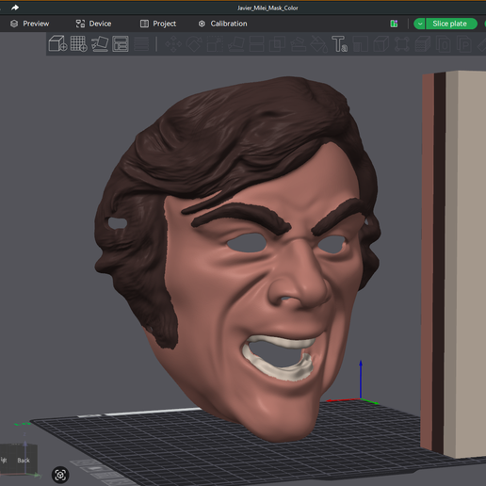Click the redo arrow in the title bar
This screenshot has height=486, width=486.
click(x=15, y=8)
